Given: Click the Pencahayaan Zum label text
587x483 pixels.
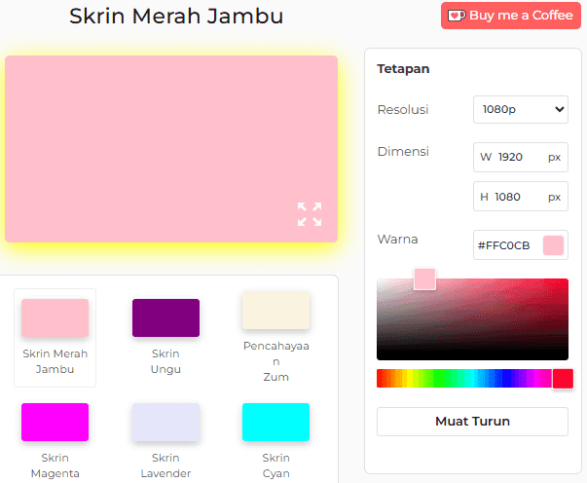Looking at the screenshot, I should (275, 361).
